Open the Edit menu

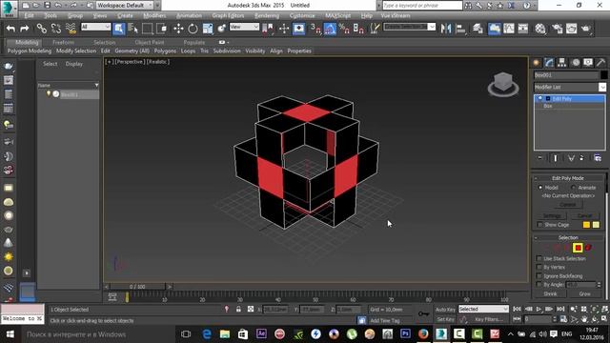click(30, 15)
